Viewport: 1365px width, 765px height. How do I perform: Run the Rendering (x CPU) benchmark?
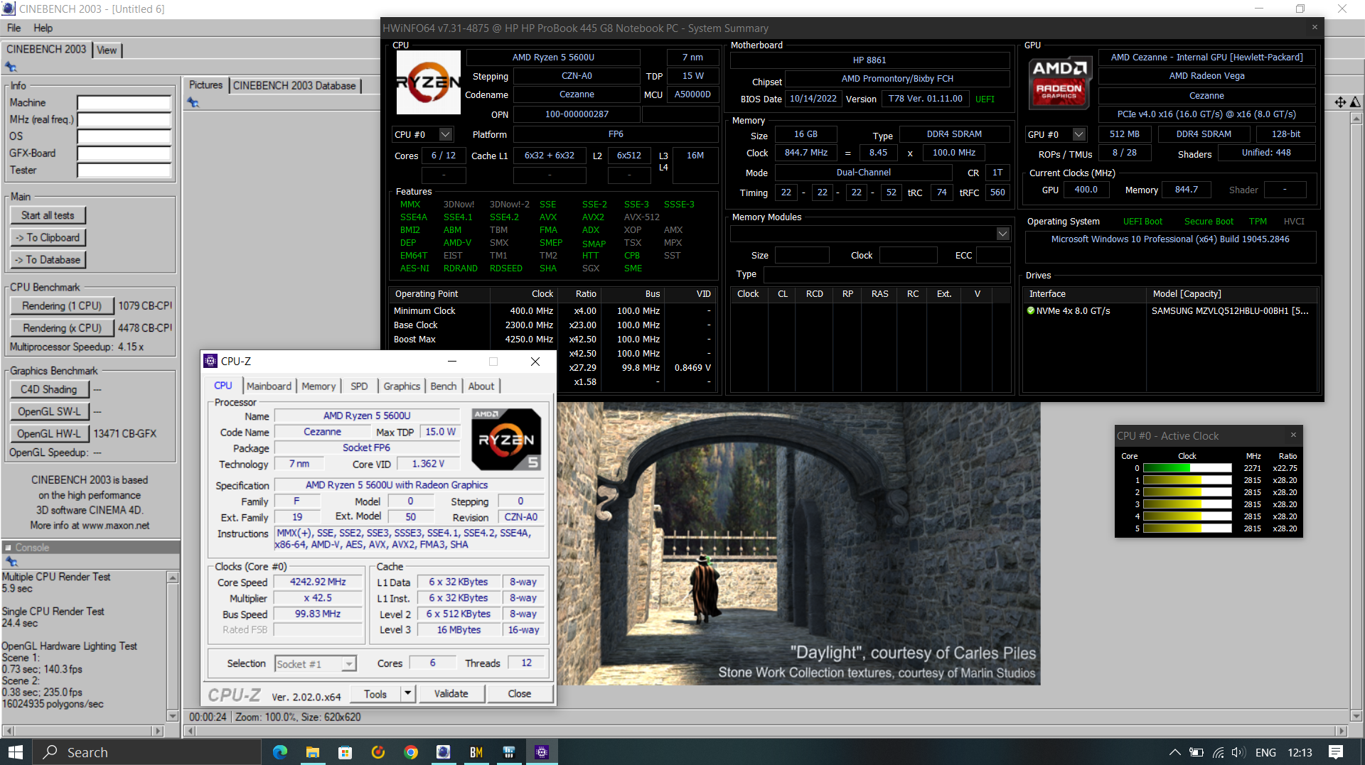pos(62,327)
